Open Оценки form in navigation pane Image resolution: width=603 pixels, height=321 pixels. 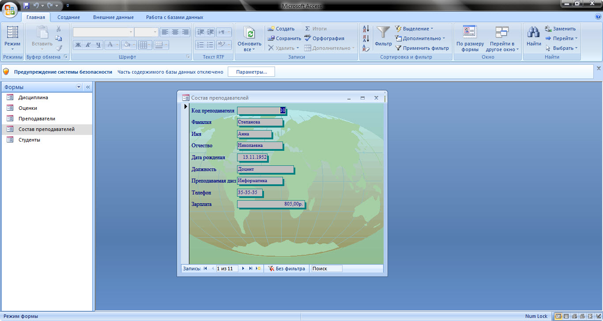pos(47,108)
